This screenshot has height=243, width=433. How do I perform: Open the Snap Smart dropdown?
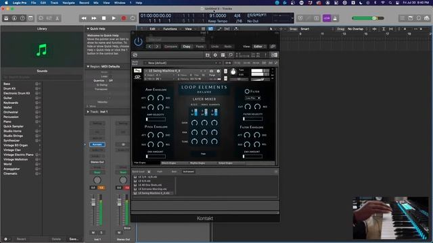coord(317,29)
